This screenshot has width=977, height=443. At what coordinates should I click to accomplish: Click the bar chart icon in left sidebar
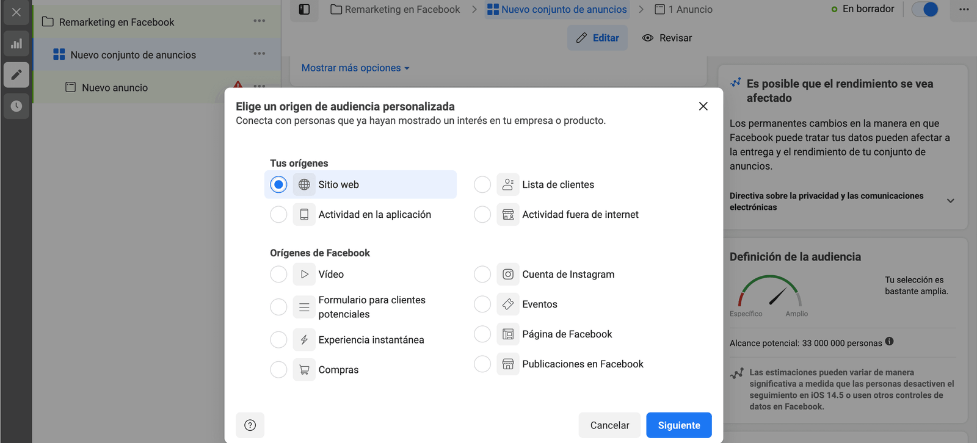[x=16, y=44]
